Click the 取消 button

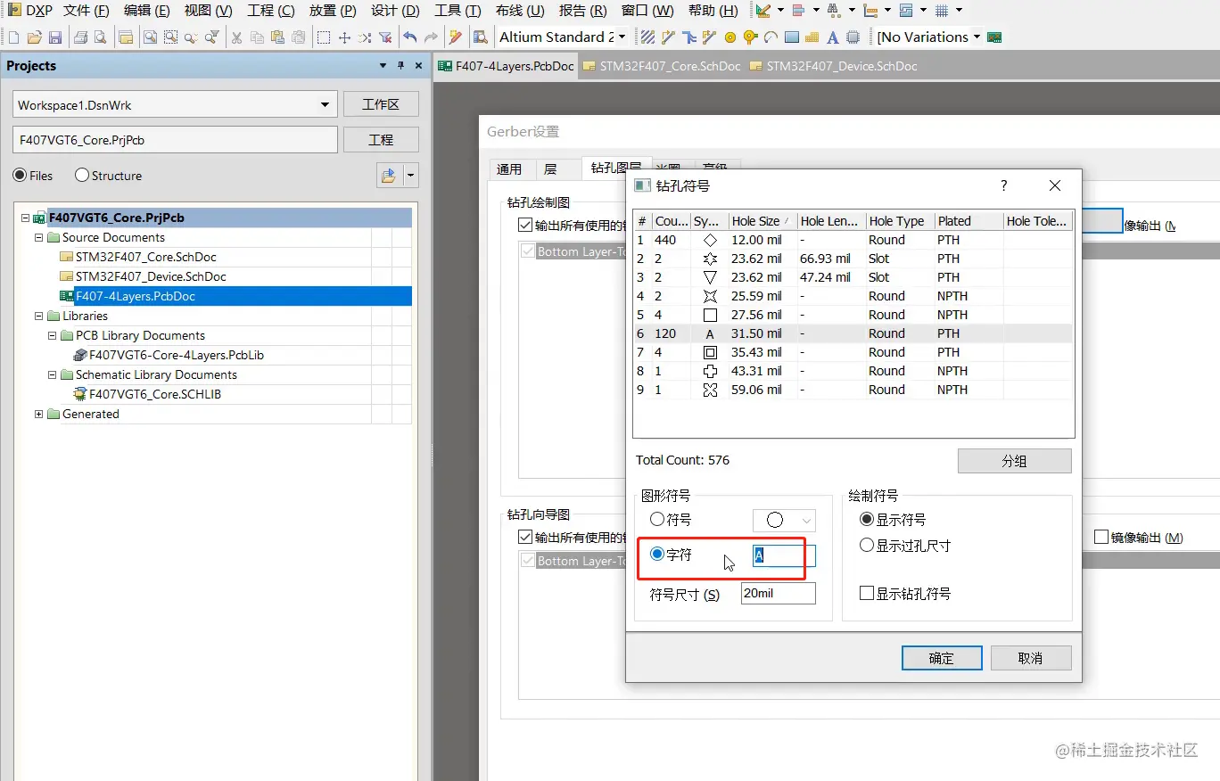pos(1030,658)
